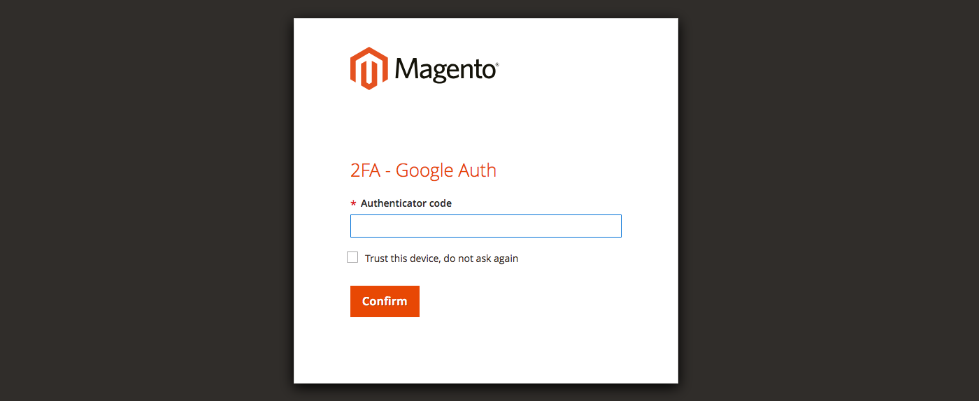The width and height of the screenshot is (979, 401).
Task: Click the 'Trust this device' label text
Action: pos(441,258)
